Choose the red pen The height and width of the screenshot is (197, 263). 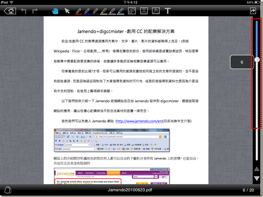click(78, 11)
